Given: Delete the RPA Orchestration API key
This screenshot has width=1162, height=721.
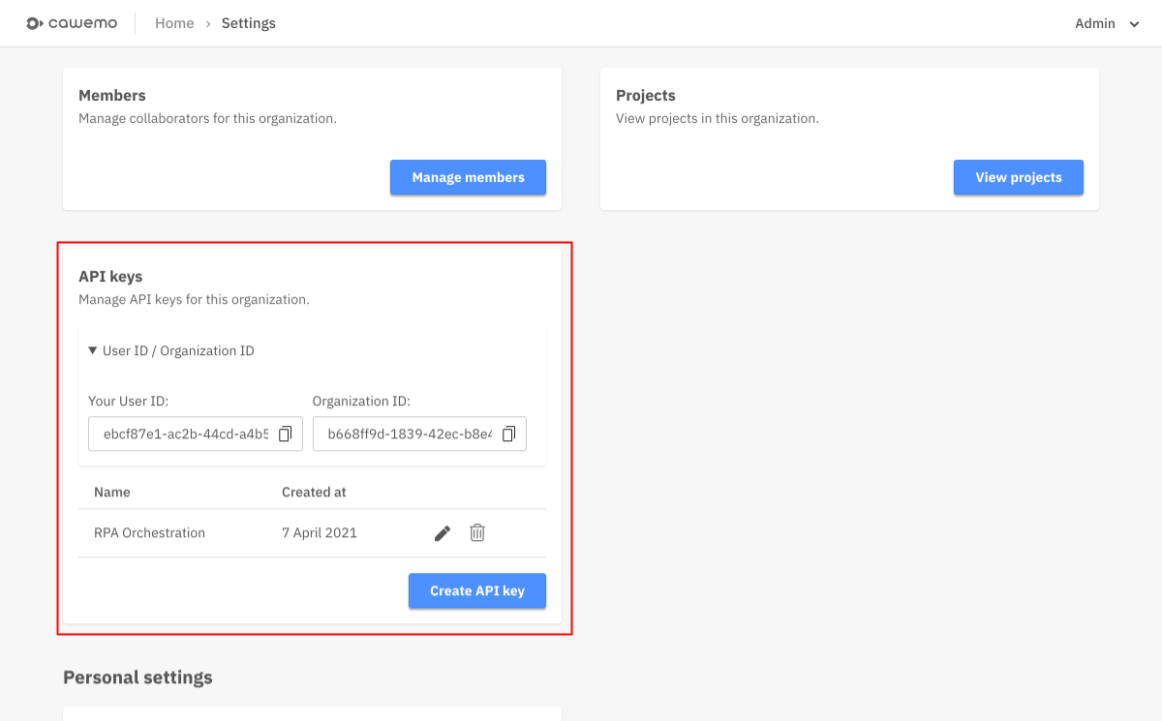Looking at the screenshot, I should click(477, 533).
